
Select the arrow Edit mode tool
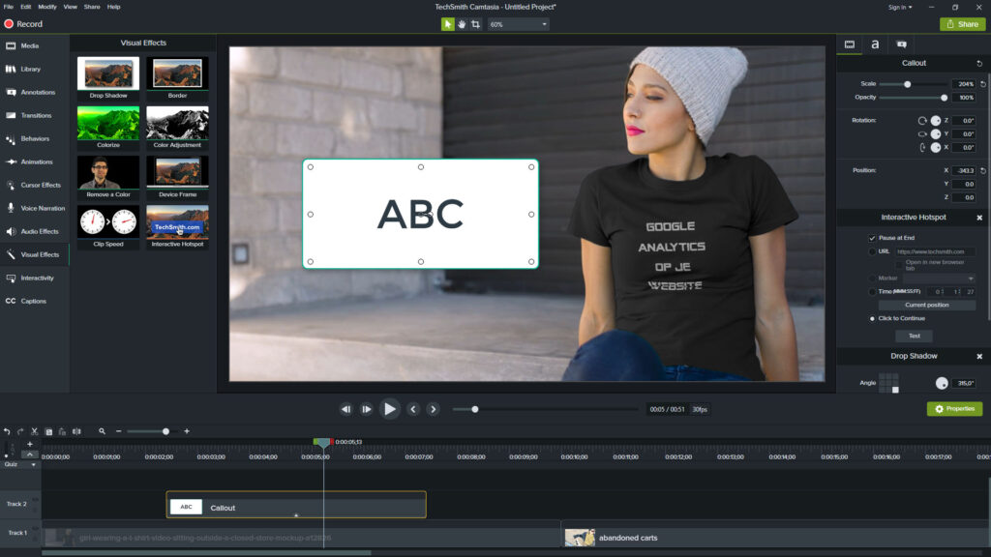447,24
